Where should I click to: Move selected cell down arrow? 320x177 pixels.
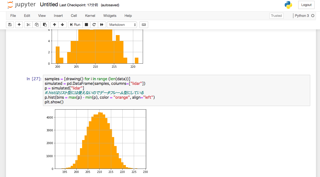point(63,25)
